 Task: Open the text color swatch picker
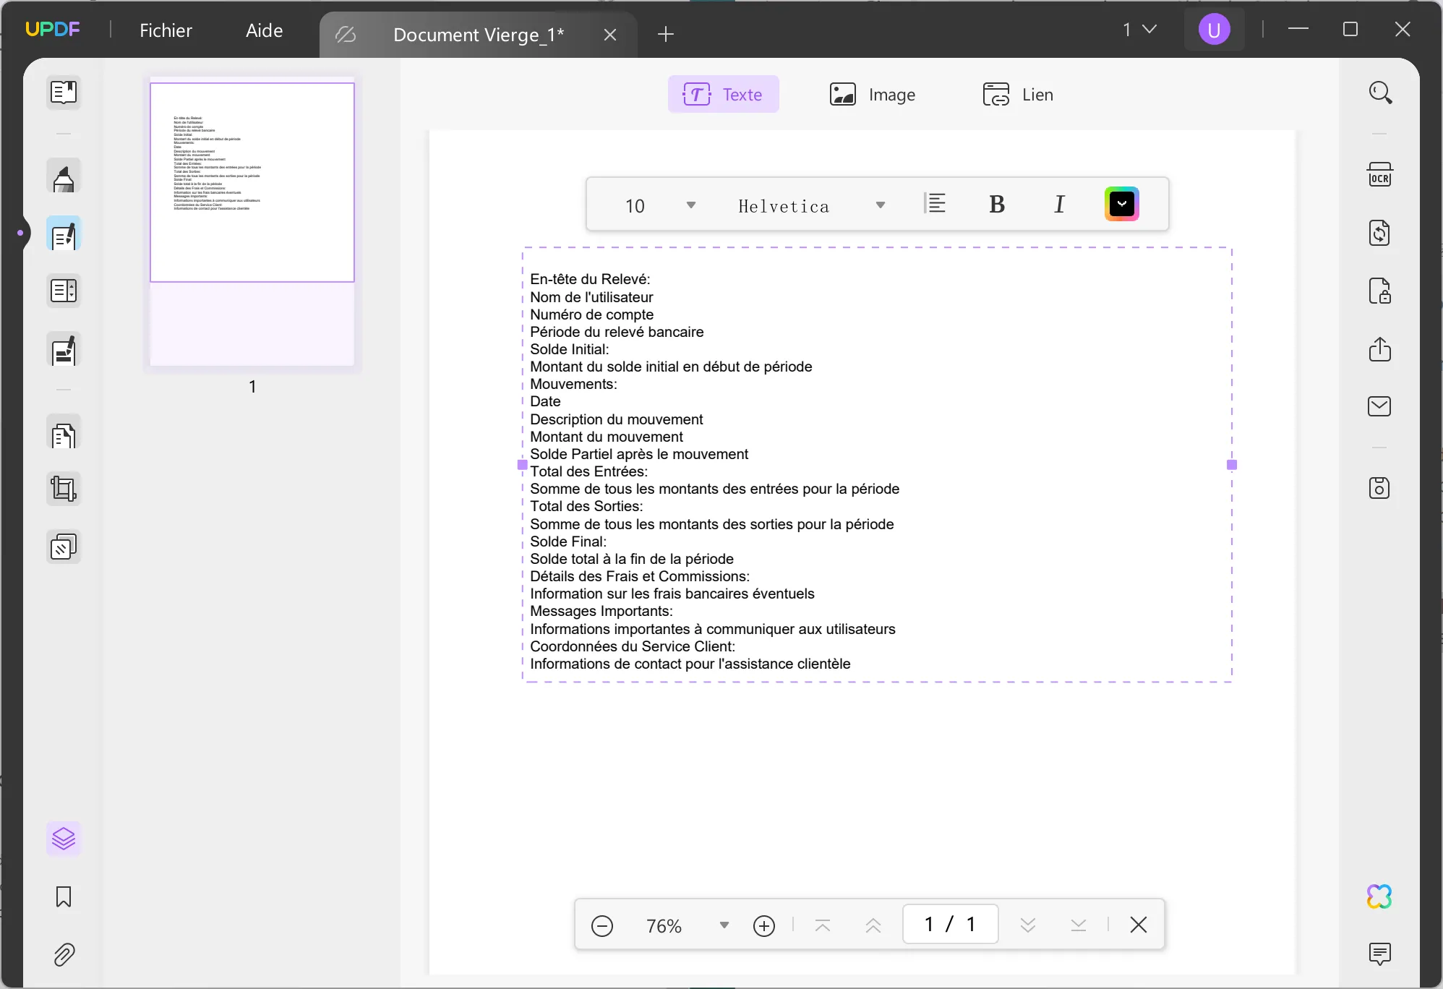point(1122,204)
